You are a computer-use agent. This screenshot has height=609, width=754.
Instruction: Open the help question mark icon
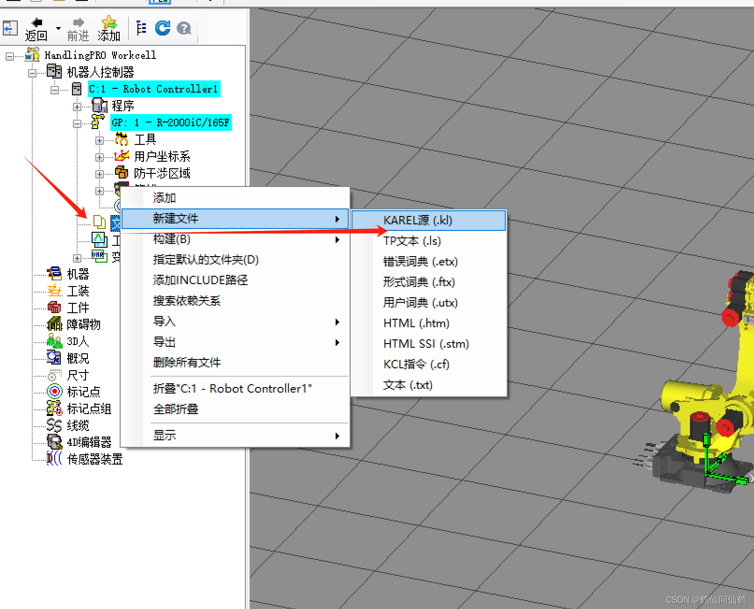[184, 29]
